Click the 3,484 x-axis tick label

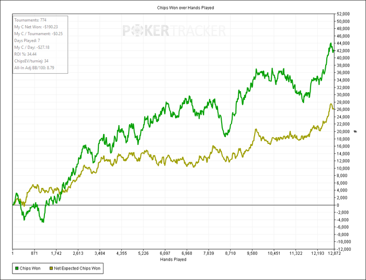100,253
